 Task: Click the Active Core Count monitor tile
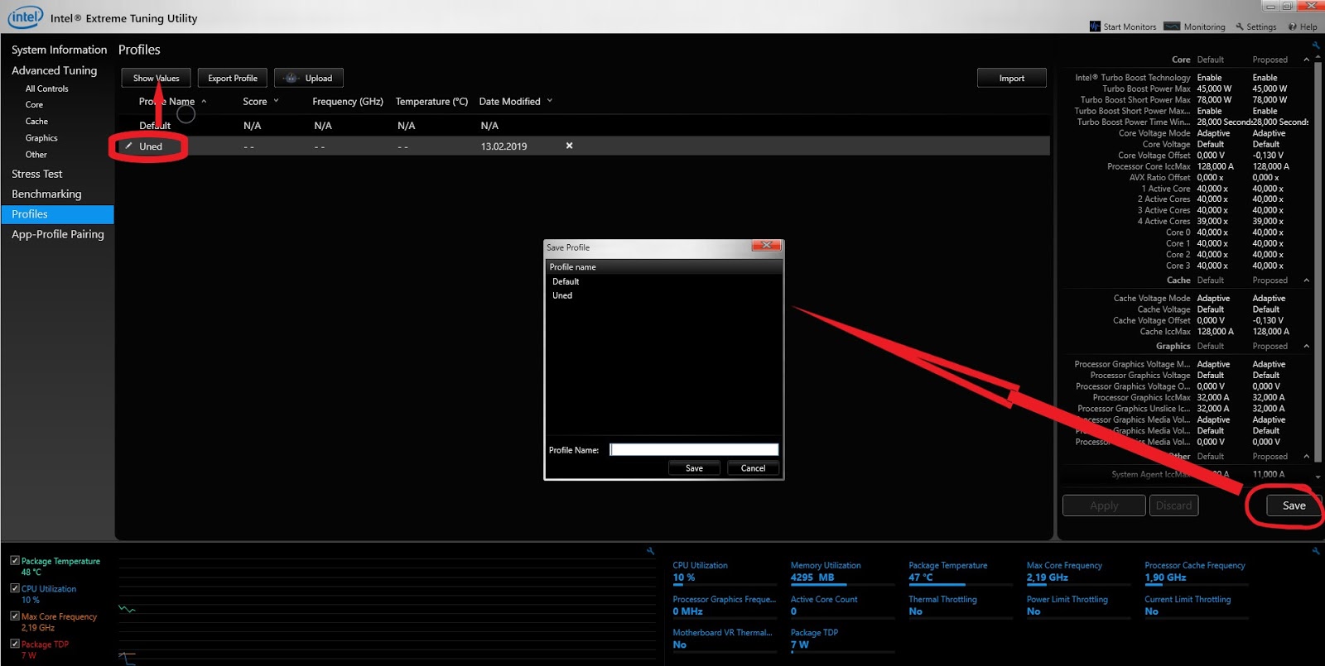pyautogui.click(x=843, y=606)
